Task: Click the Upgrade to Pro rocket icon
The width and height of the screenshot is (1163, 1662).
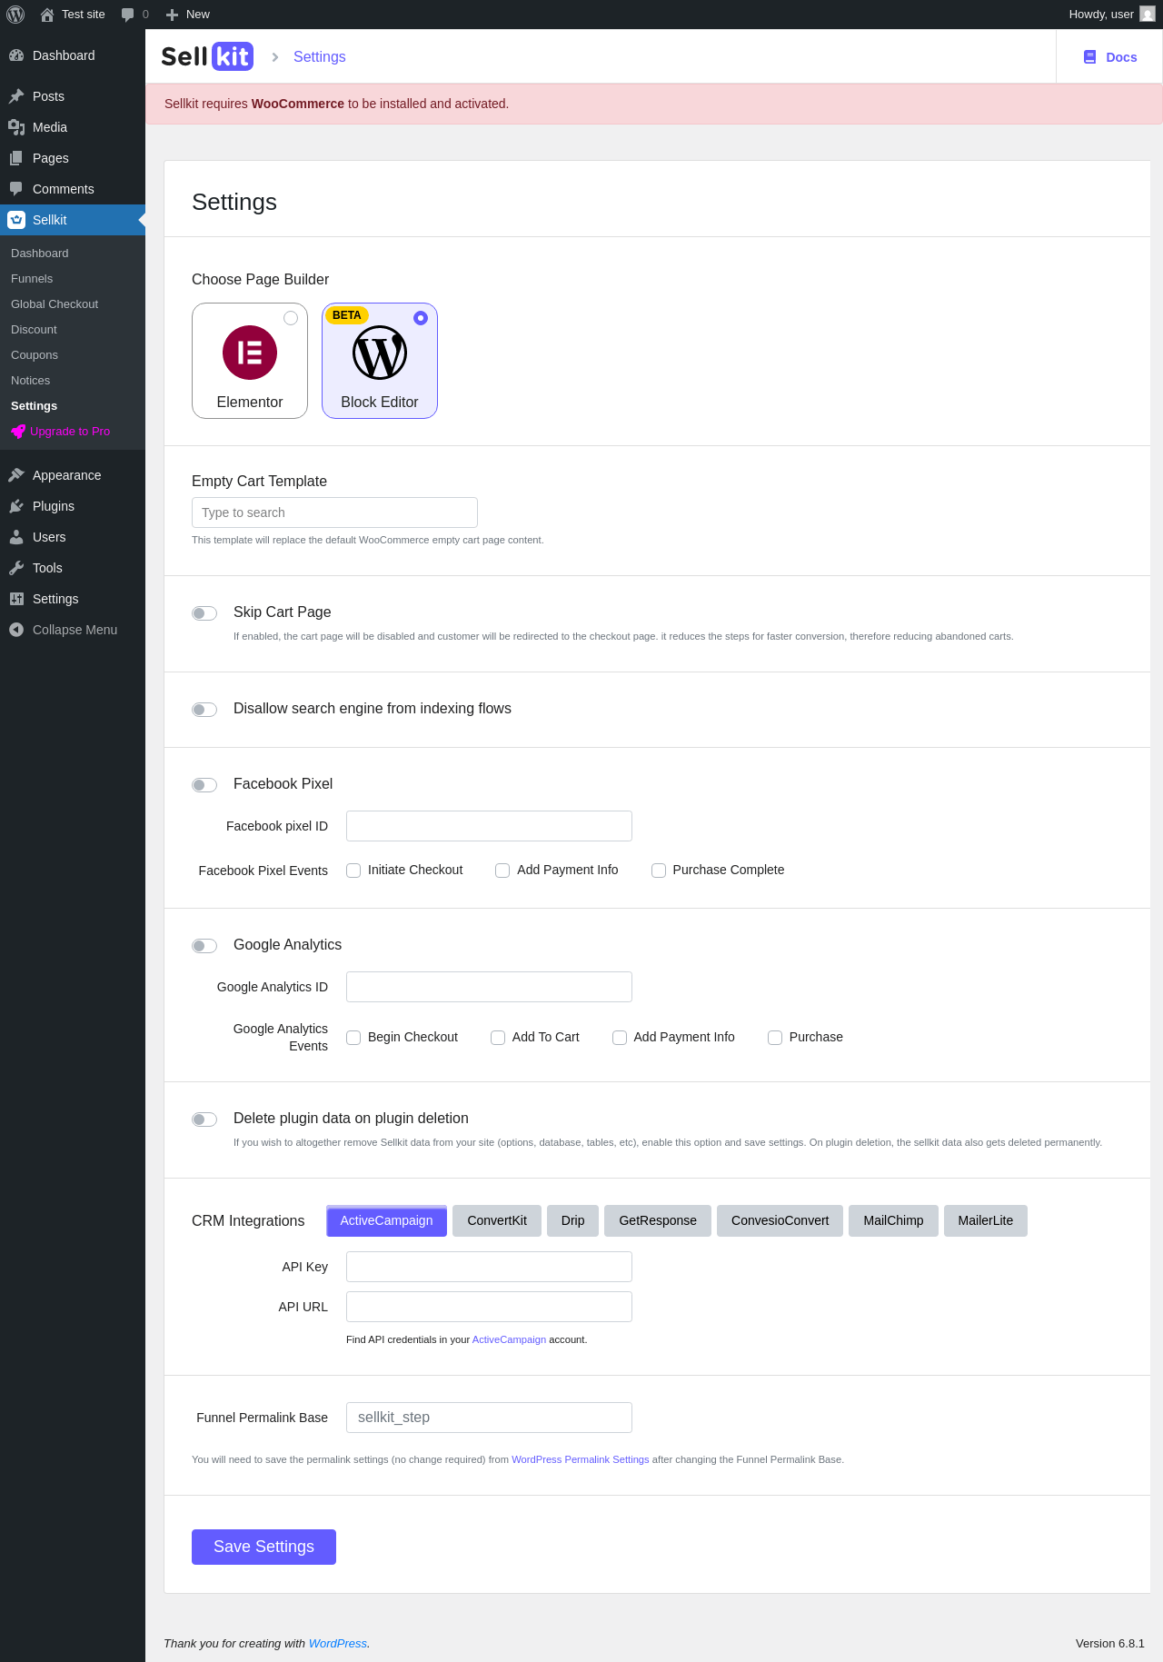Action: (18, 432)
